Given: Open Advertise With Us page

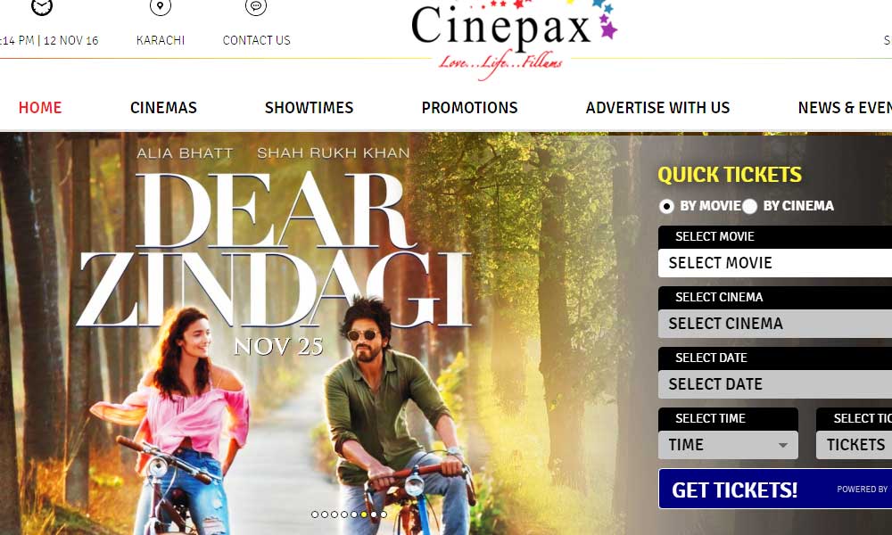Looking at the screenshot, I should [x=657, y=108].
